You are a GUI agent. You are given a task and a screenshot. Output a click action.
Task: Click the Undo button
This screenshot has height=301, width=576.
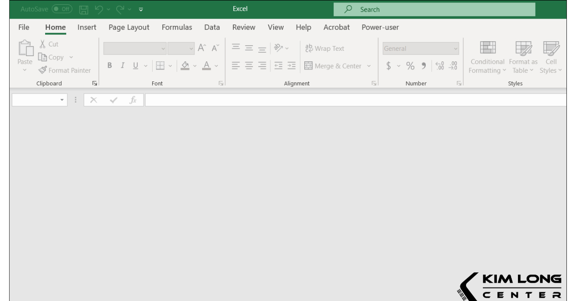tap(99, 9)
